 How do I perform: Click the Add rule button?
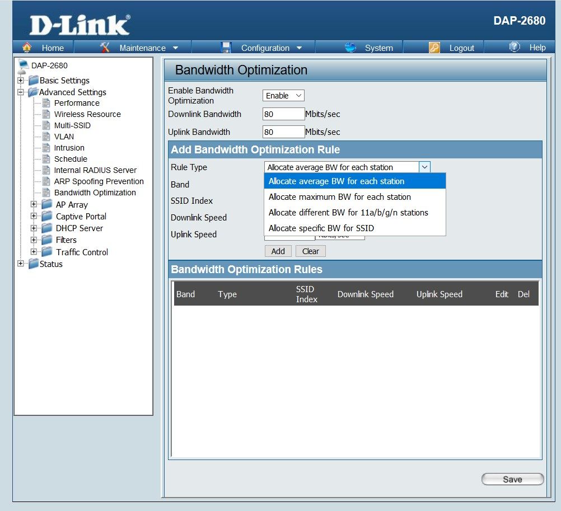click(278, 251)
